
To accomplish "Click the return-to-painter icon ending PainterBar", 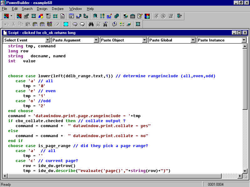I will pyautogui.click(x=138, y=24).
